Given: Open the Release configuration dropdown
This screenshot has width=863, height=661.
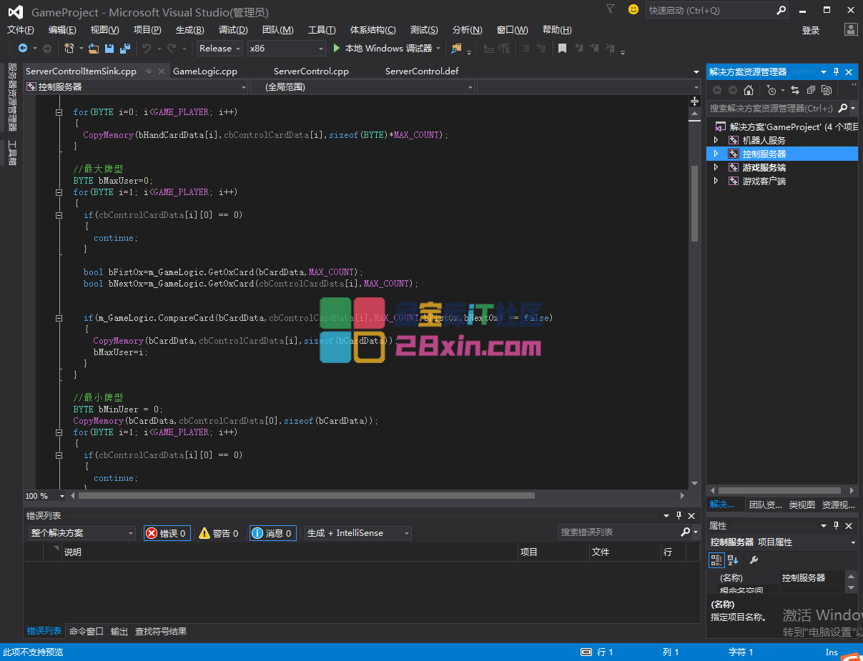Looking at the screenshot, I should (x=220, y=49).
